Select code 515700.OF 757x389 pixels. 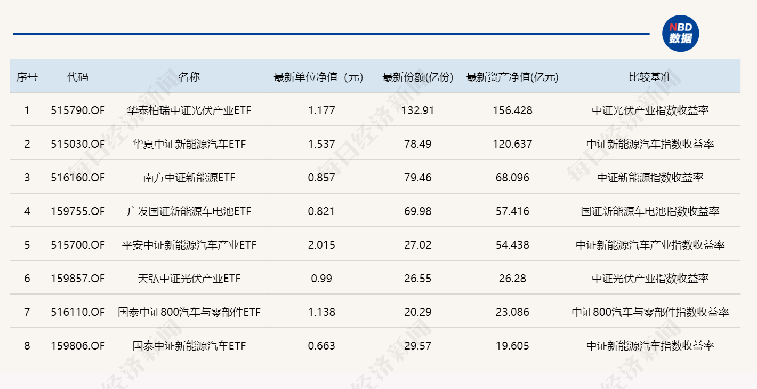(78, 245)
